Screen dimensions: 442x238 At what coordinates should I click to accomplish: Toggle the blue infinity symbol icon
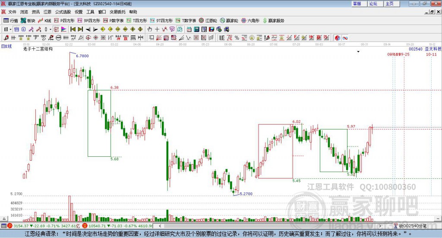click(x=345, y=38)
